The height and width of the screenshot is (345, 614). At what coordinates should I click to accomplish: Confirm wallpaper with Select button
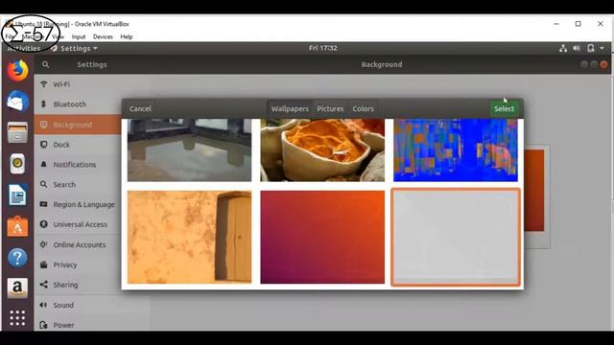(504, 108)
